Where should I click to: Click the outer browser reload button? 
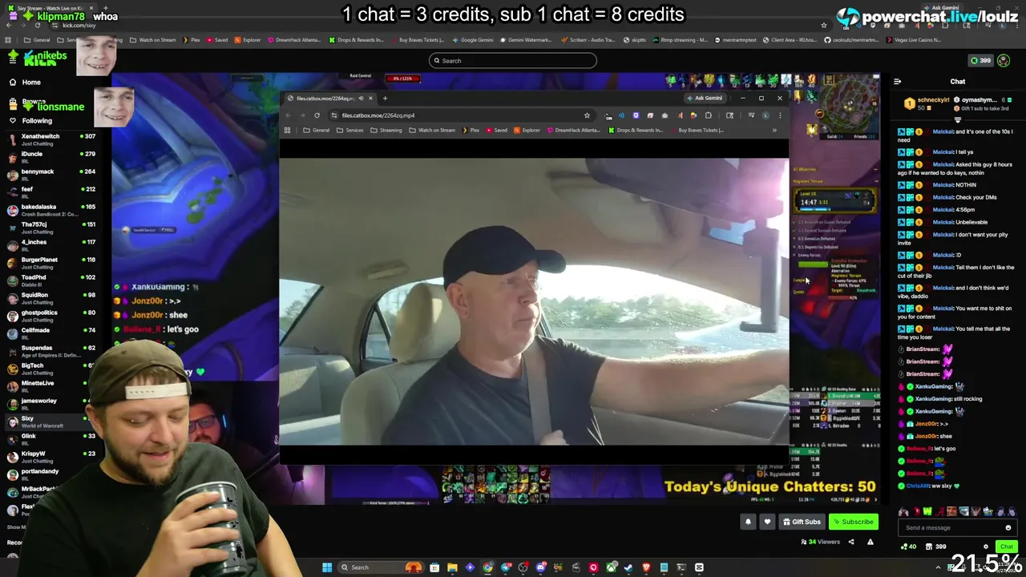[x=37, y=26]
